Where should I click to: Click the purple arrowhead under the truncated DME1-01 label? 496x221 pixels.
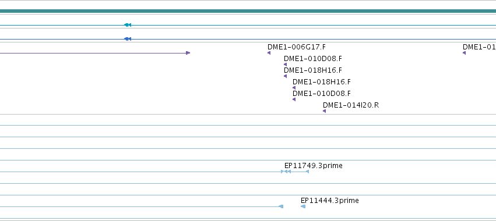pos(464,53)
